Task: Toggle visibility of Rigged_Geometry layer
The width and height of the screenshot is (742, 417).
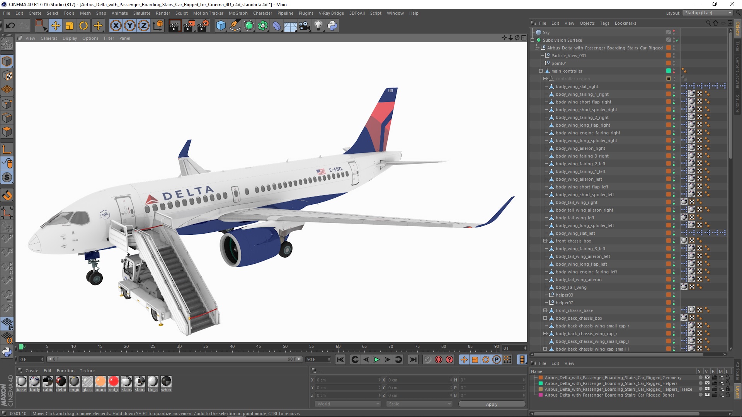Action: (x=707, y=378)
